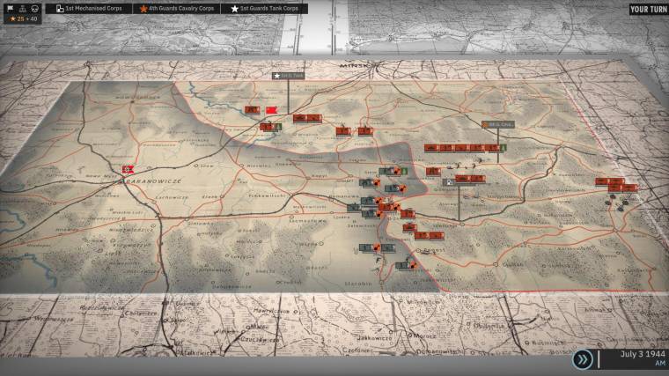Screen dimensions: 669x376
Task: Select Soviet unit with green badge by river
Action: [270, 127]
